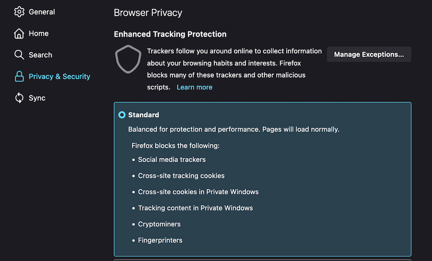432x261 pixels.
Task: Select the Standard radio button
Action: 122,115
